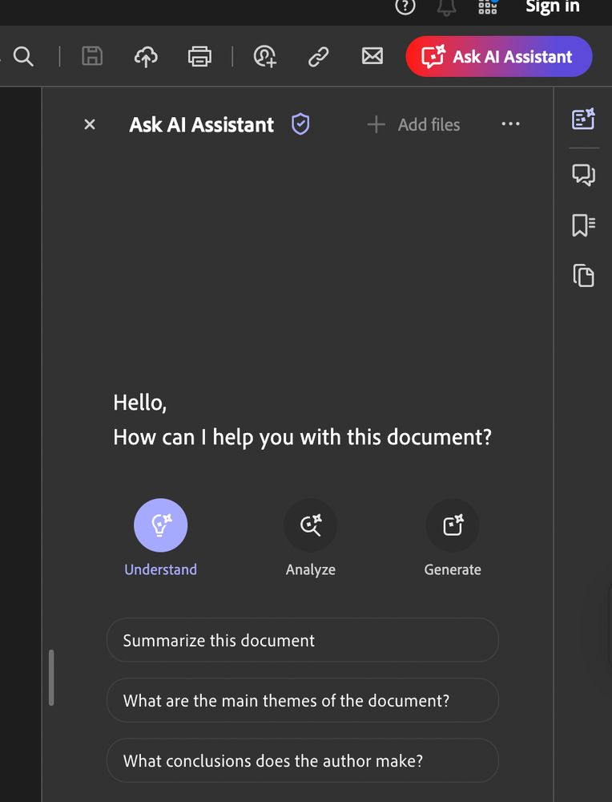Image resolution: width=612 pixels, height=802 pixels.
Task: Print the document with printer icon
Action: pyautogui.click(x=199, y=56)
